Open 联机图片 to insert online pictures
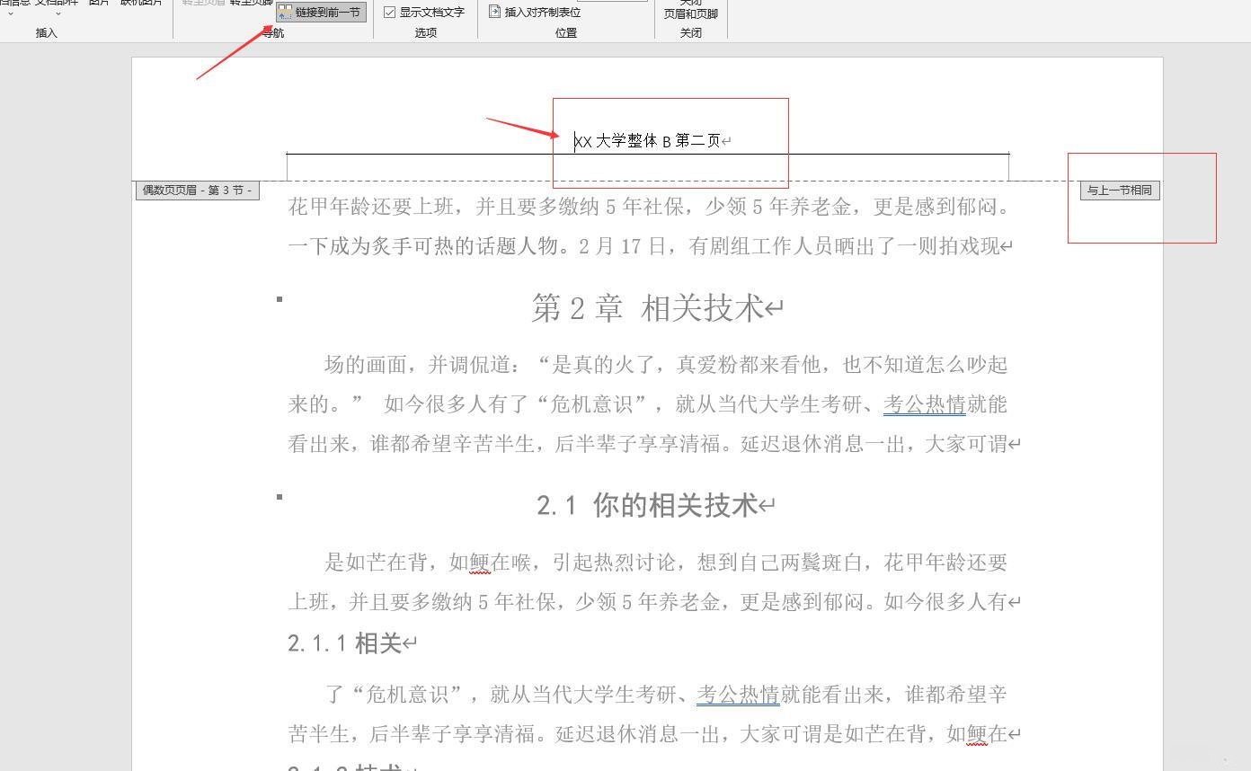Screen dimensions: 1251x771 139,4
